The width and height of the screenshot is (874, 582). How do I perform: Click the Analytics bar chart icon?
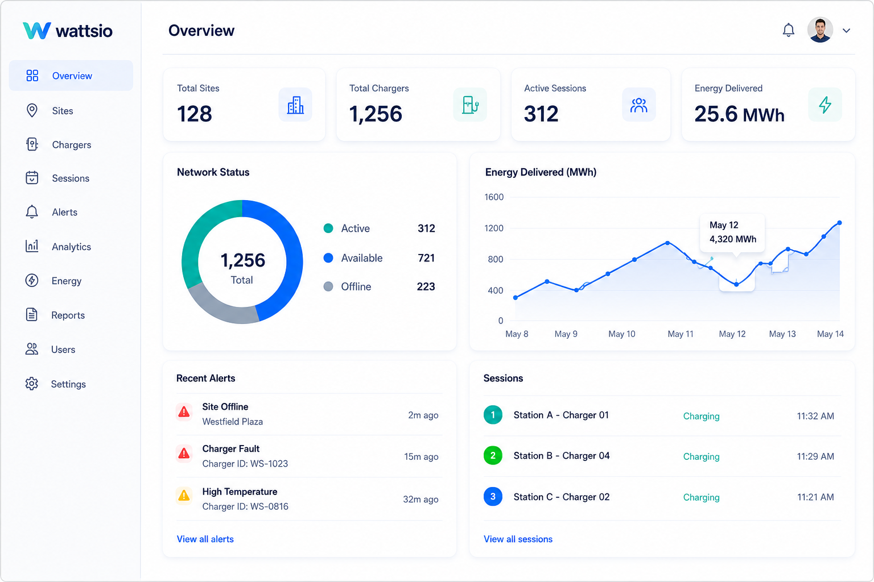pyautogui.click(x=32, y=246)
